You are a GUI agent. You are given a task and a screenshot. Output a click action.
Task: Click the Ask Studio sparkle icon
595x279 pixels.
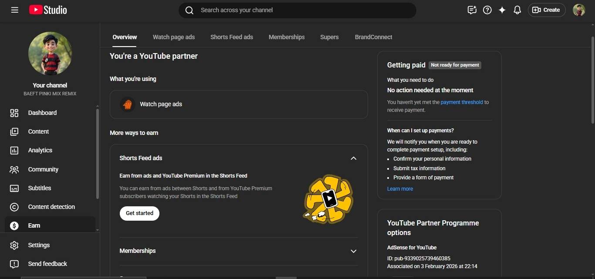tap(502, 10)
